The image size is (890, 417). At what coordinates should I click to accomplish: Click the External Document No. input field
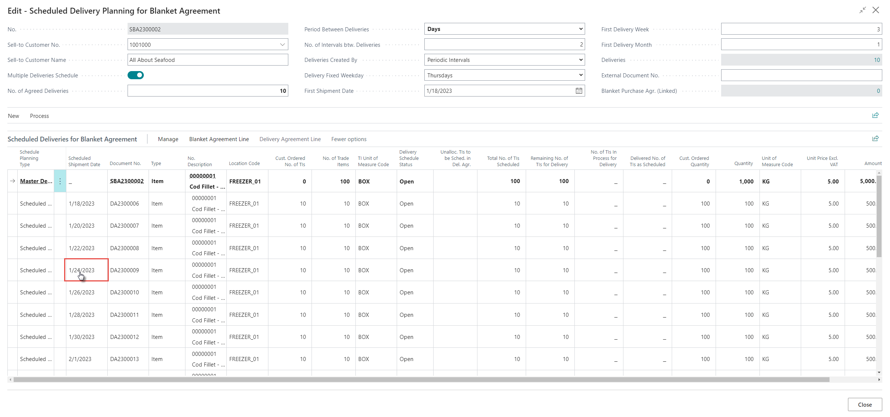point(801,75)
